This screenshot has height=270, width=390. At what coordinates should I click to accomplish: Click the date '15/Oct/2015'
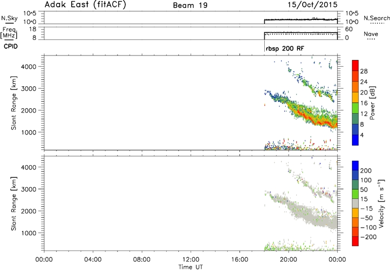(x=312, y=5)
